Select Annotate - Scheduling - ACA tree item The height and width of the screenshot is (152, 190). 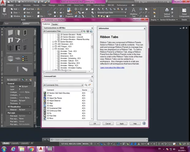70,58
